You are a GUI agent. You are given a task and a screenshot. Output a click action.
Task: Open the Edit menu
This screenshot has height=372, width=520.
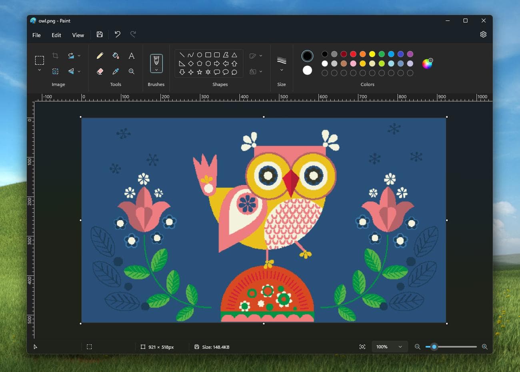pyautogui.click(x=56, y=35)
